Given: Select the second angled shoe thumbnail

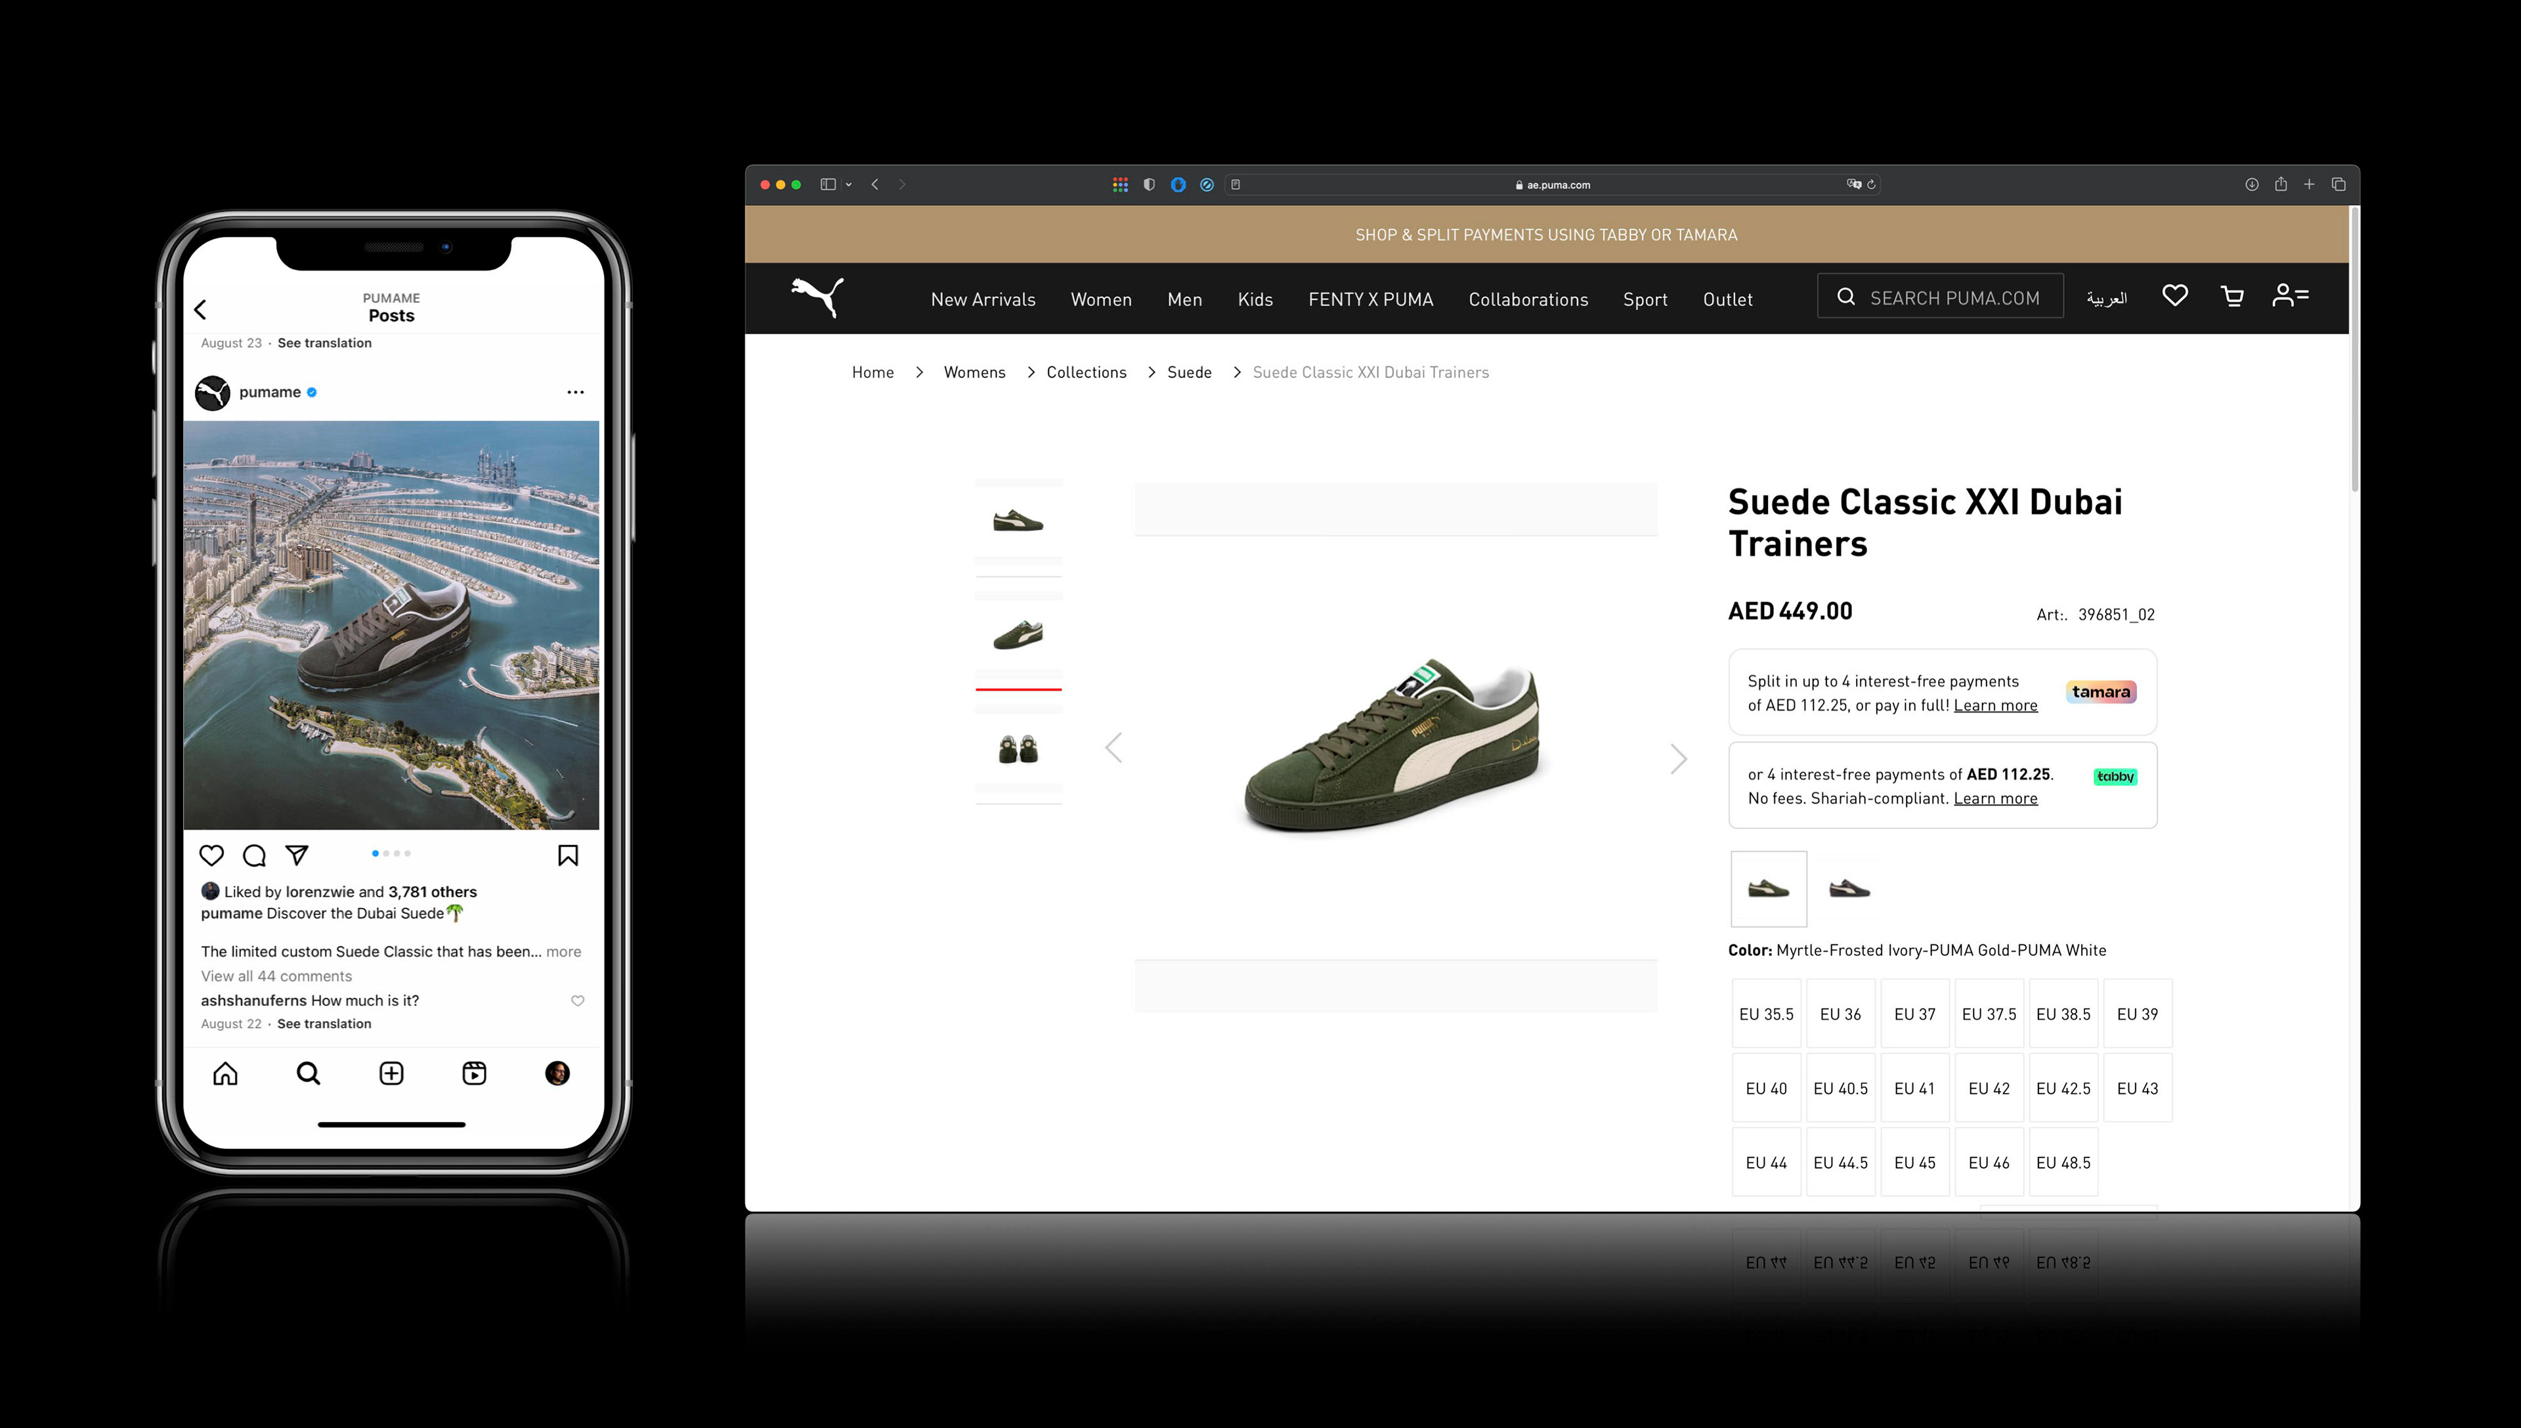Looking at the screenshot, I should pyautogui.click(x=1019, y=636).
